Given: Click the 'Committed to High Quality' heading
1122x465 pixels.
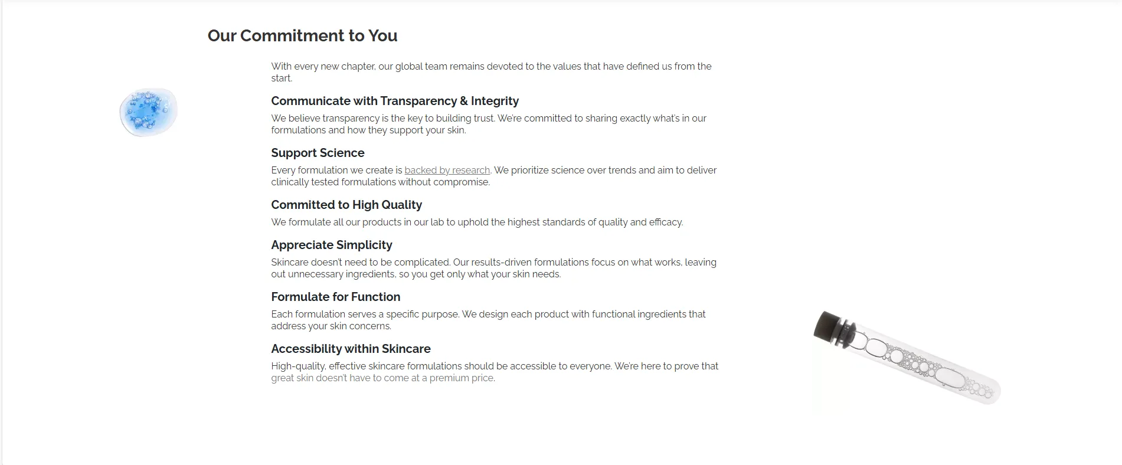Looking at the screenshot, I should (x=346, y=205).
